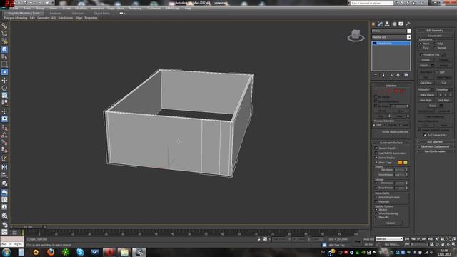The image size is (457, 257).
Task: Open the Polygon Modeling ribbon panel
Action: (x=16, y=18)
